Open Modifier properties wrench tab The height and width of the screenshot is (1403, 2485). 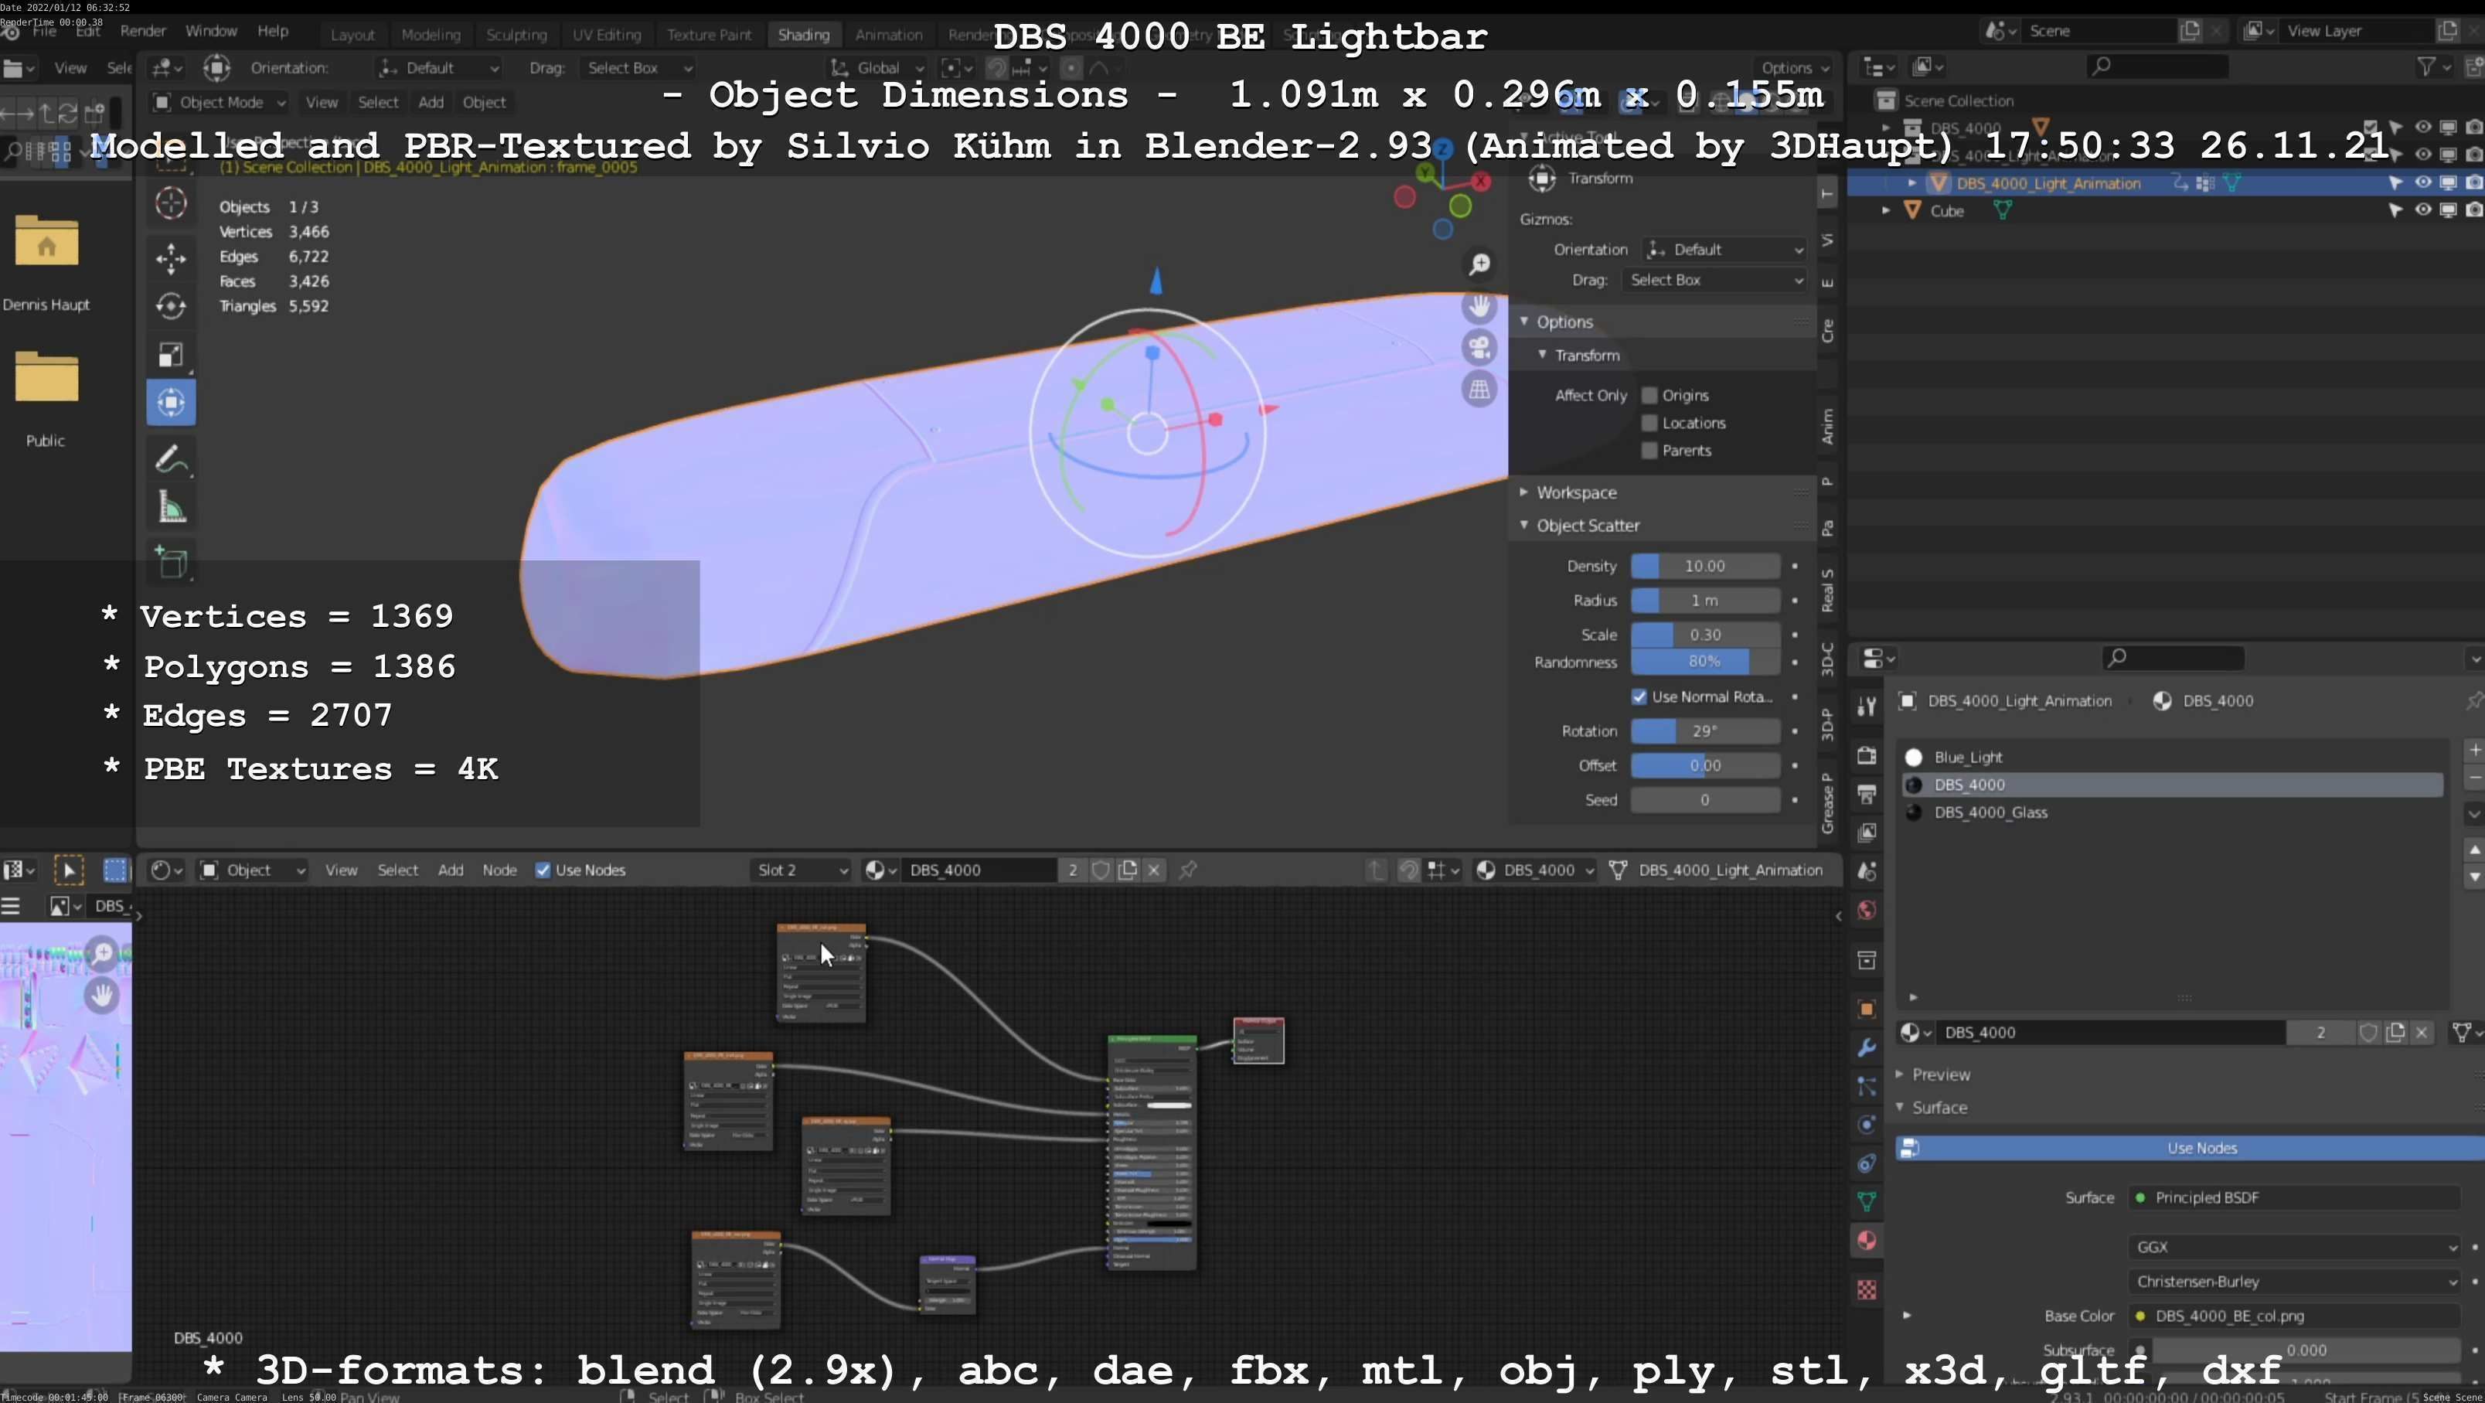[1867, 1048]
